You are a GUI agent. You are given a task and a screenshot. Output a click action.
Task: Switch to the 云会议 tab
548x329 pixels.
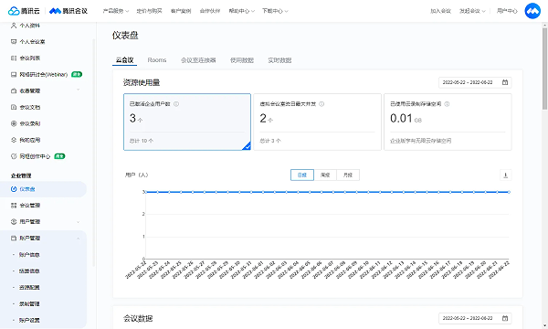(125, 60)
